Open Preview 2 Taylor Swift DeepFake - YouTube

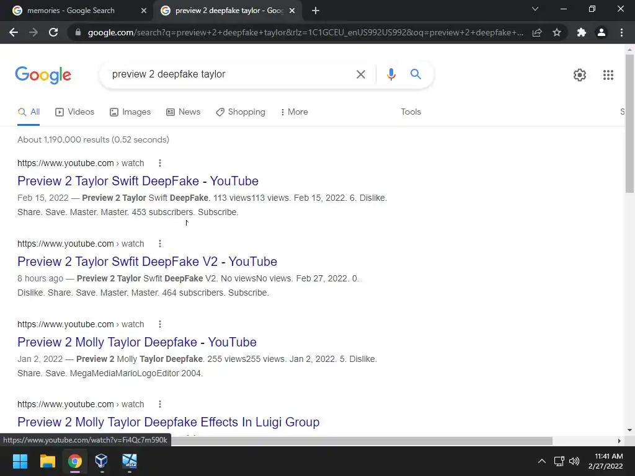tap(138, 181)
